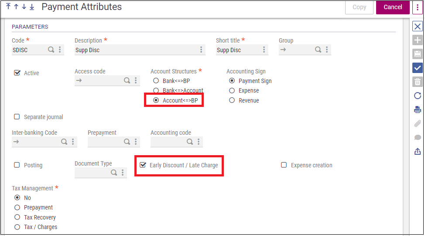
Task: Click the New plus icon in sidebar
Action: click(x=418, y=40)
